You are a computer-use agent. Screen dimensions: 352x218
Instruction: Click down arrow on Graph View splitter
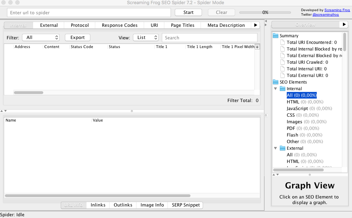click(278, 174)
